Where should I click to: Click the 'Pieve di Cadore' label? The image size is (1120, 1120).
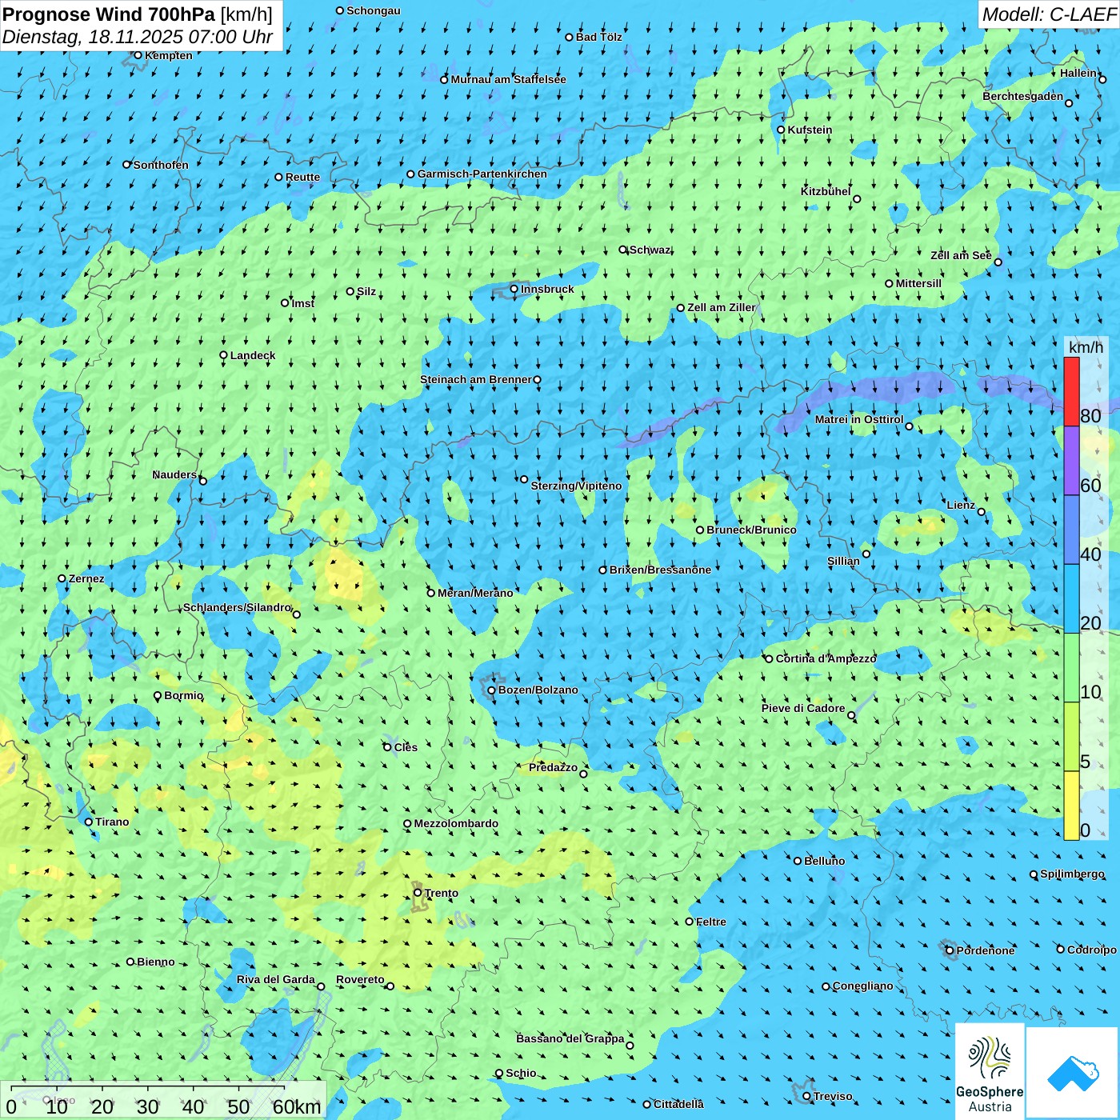[x=803, y=708]
